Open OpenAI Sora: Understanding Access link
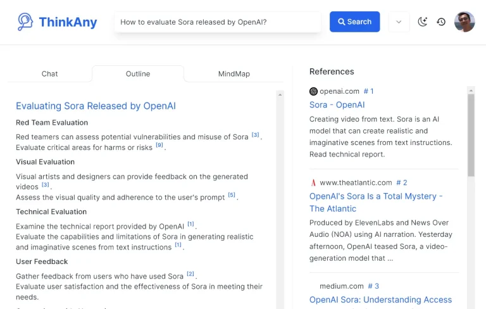This screenshot has height=309, width=486. 380,300
